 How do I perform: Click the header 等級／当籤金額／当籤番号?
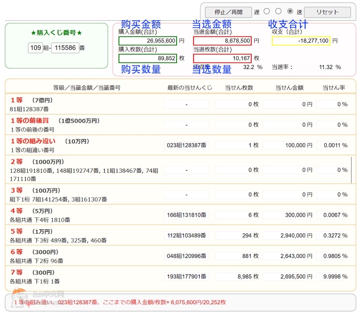pos(87,88)
